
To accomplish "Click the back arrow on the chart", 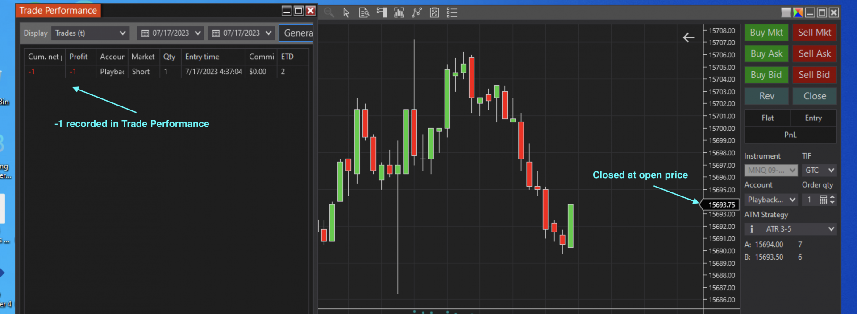I will [x=688, y=38].
